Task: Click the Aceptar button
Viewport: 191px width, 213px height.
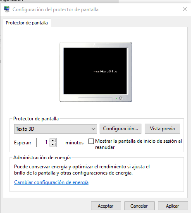Action: [106, 206]
